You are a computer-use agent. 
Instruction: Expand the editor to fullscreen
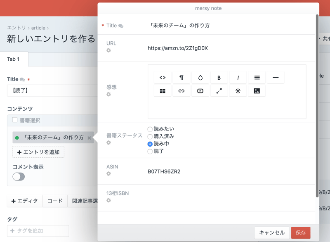219,91
